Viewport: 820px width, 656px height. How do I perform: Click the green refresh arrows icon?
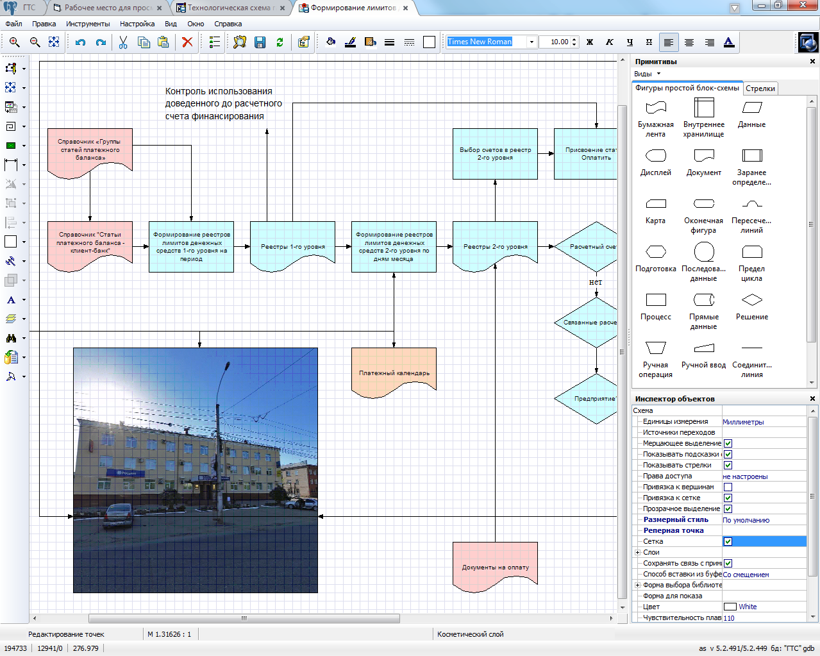tap(280, 42)
